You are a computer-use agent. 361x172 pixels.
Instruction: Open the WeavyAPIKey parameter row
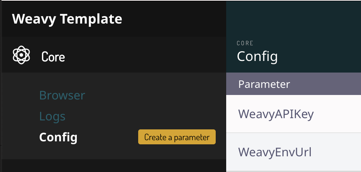[294, 114]
